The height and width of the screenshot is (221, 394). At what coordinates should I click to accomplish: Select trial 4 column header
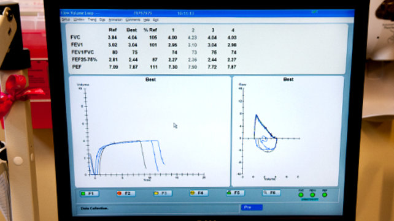(x=233, y=30)
